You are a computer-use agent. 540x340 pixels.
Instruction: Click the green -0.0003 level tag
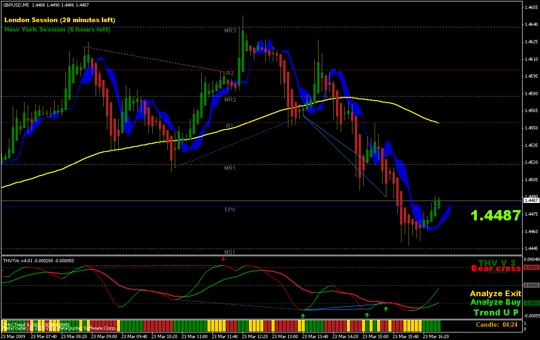531,303
